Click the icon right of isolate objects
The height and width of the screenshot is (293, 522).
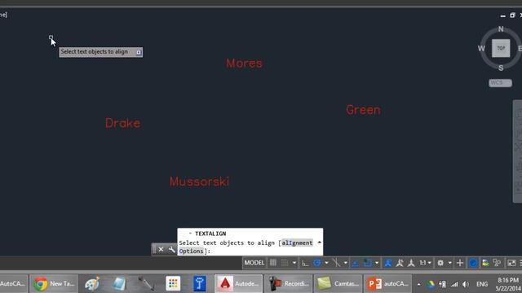click(x=497, y=263)
